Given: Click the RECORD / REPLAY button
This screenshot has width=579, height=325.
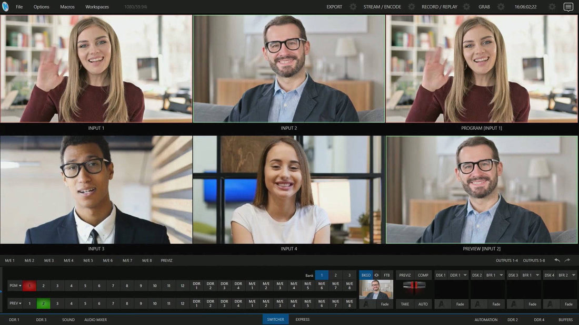Looking at the screenshot, I should click(x=440, y=7).
